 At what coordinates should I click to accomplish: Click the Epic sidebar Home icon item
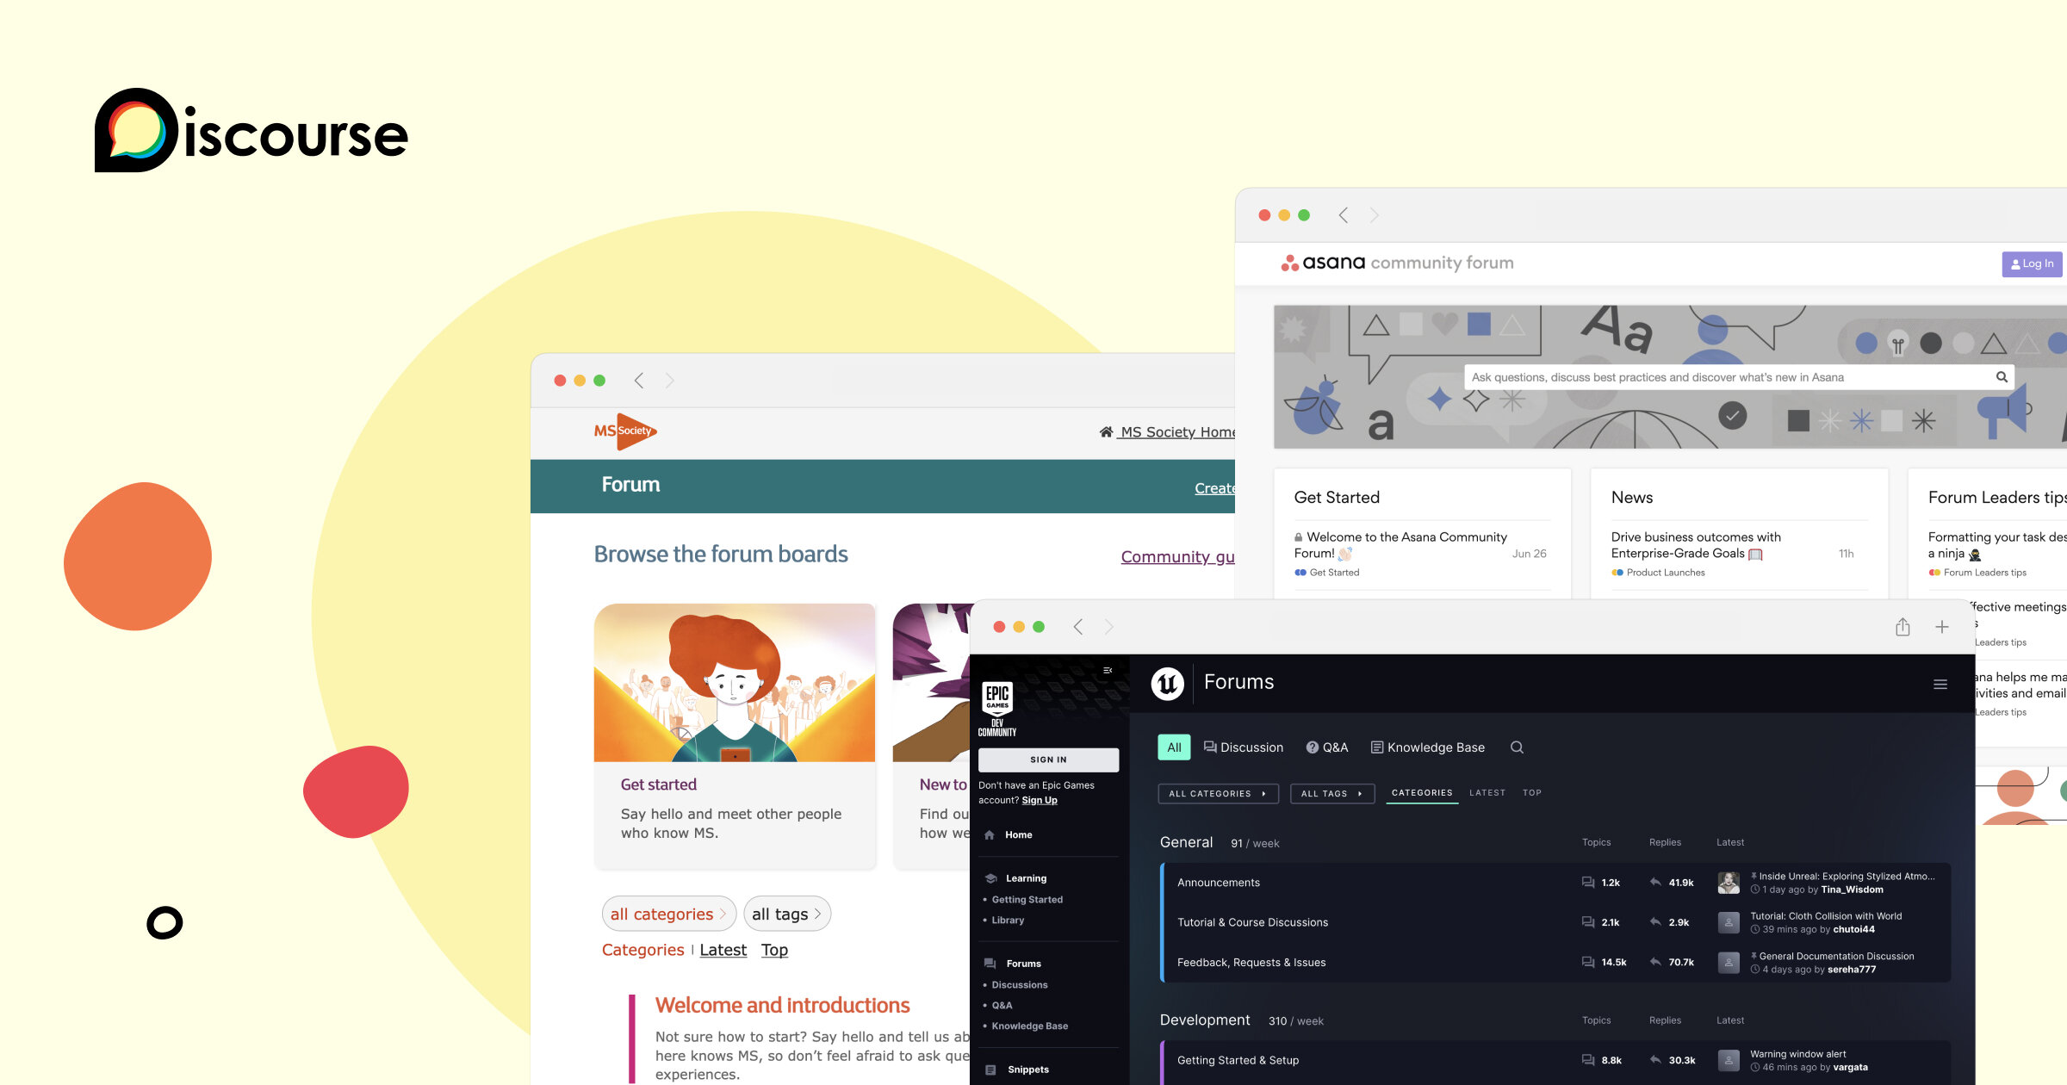1009,834
